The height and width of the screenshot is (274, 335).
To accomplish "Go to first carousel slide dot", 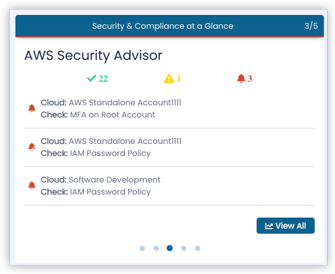I will pos(142,248).
